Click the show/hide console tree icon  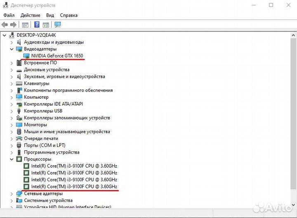[25, 25]
